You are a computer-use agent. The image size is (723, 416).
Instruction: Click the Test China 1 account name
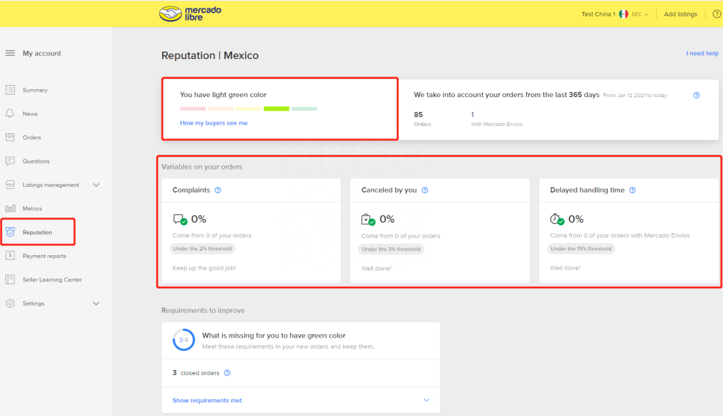[x=598, y=14]
